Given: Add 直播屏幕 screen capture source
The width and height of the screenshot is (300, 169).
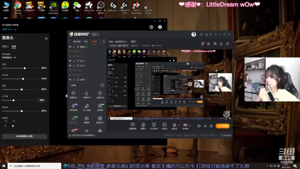Looking at the screenshot, I should pyautogui.click(x=133, y=126).
